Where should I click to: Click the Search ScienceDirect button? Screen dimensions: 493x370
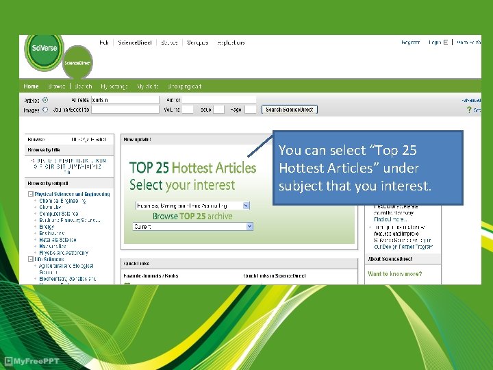coord(290,110)
